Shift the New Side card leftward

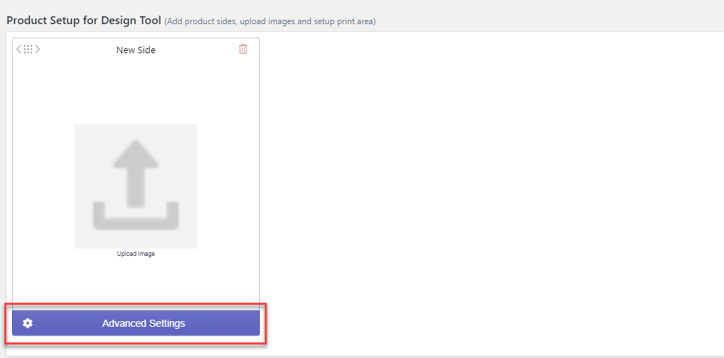[19, 50]
